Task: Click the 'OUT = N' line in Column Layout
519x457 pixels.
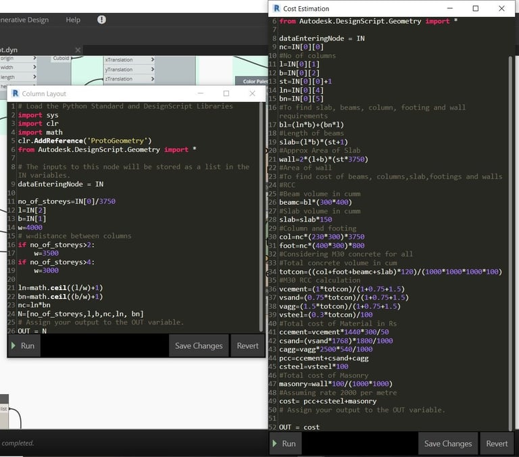Action: click(32, 331)
